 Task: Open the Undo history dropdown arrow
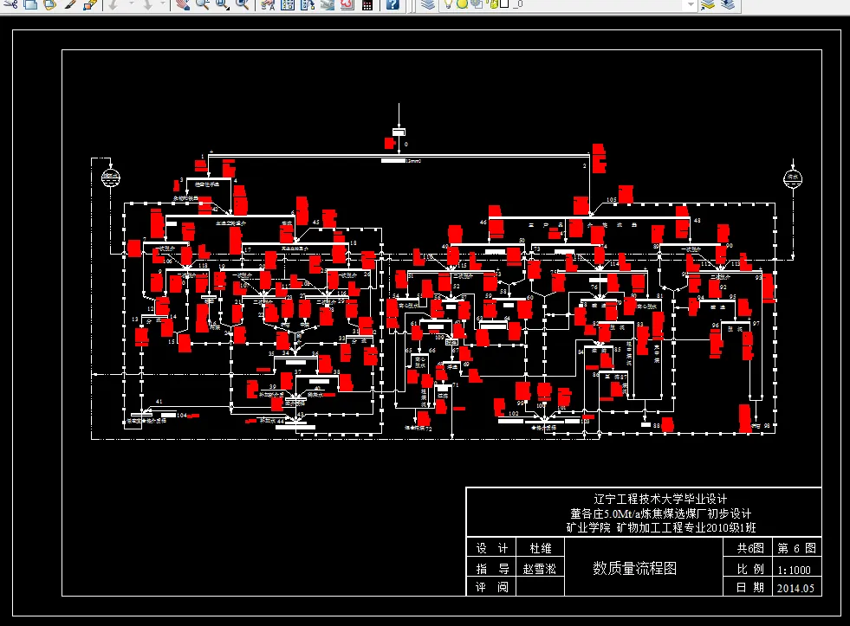tap(131, 4)
